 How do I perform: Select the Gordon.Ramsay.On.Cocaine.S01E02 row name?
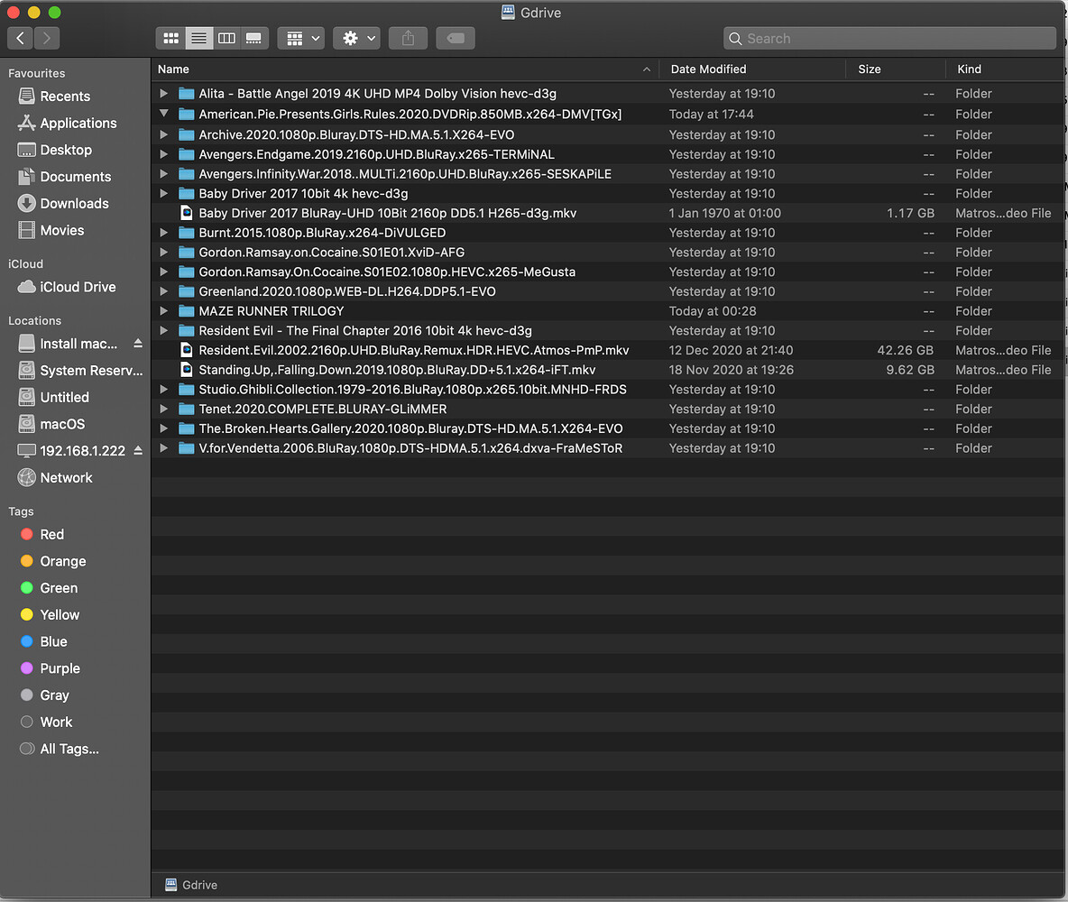pos(387,272)
